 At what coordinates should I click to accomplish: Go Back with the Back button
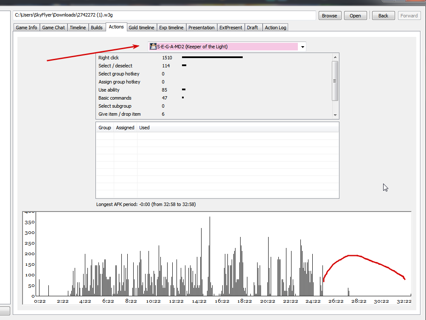[383, 16]
